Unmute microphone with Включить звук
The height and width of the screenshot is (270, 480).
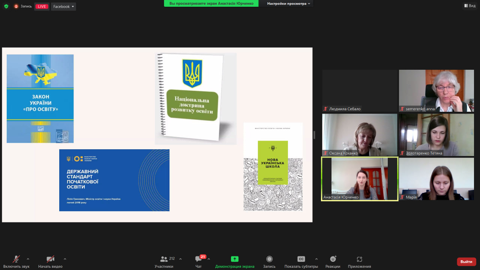tap(16, 259)
